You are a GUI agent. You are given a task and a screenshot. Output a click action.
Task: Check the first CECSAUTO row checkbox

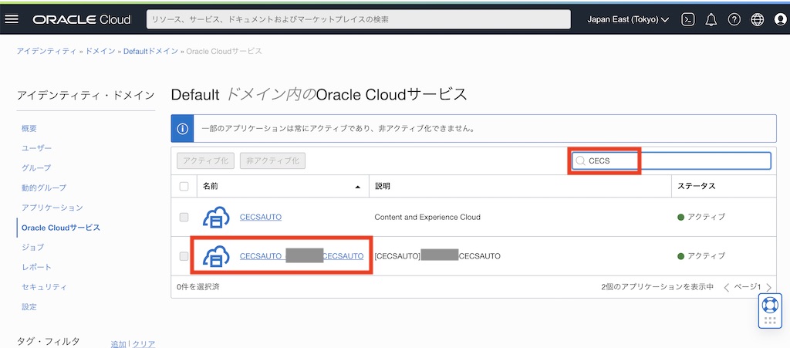pos(184,218)
